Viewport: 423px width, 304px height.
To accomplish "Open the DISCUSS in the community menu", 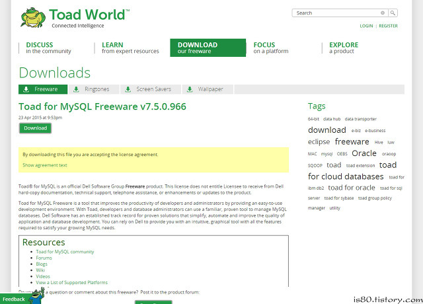I will [48, 48].
